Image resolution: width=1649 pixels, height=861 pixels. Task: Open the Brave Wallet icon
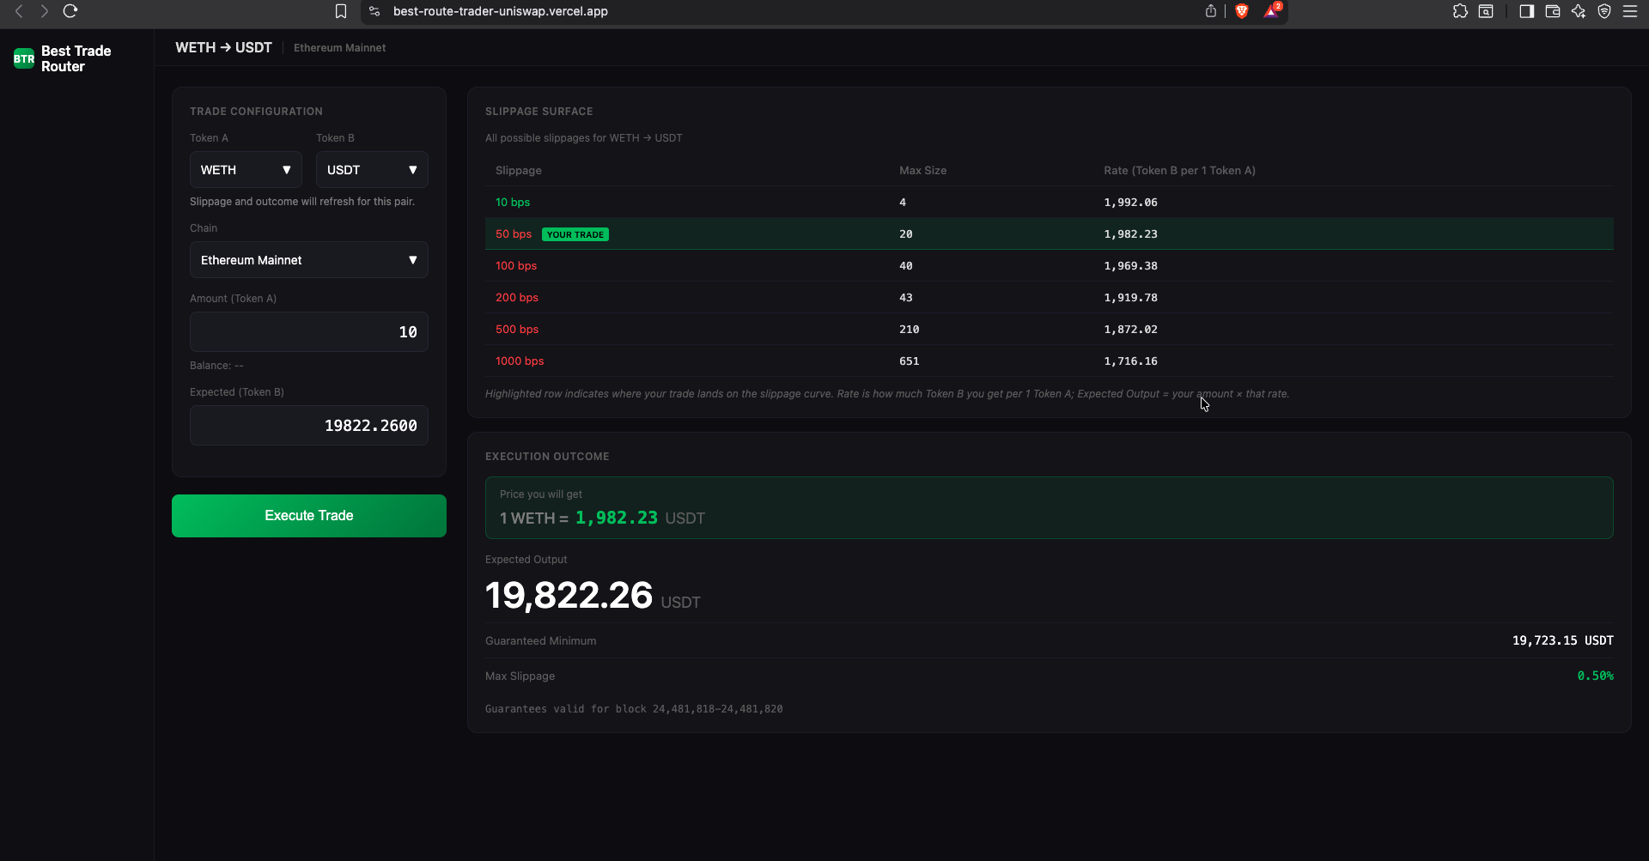[x=1553, y=11]
